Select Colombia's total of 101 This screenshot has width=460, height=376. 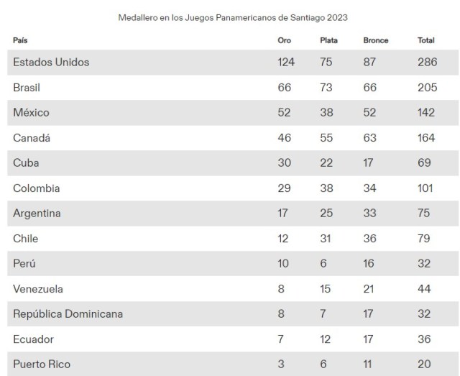(x=426, y=188)
